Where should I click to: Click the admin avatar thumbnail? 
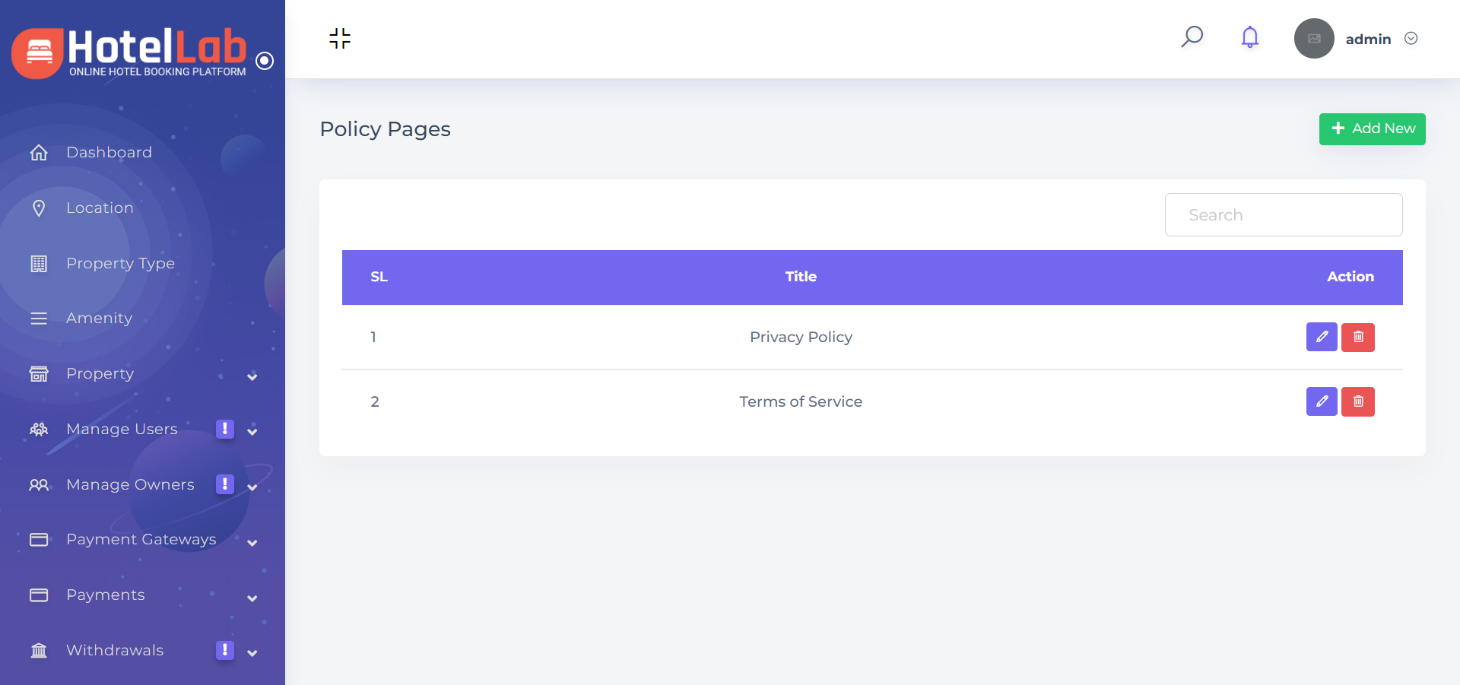click(x=1313, y=39)
